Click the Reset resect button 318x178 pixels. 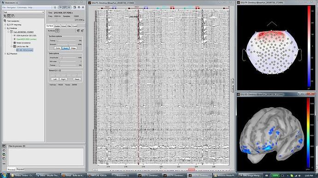point(77,79)
